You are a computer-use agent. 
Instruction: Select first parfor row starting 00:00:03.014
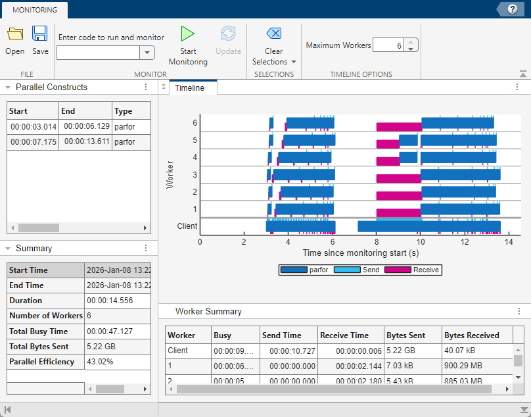pos(79,127)
